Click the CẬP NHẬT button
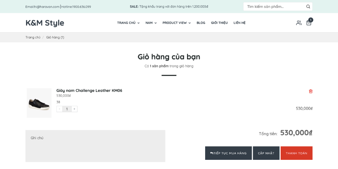338x169 pixels. click(x=266, y=153)
